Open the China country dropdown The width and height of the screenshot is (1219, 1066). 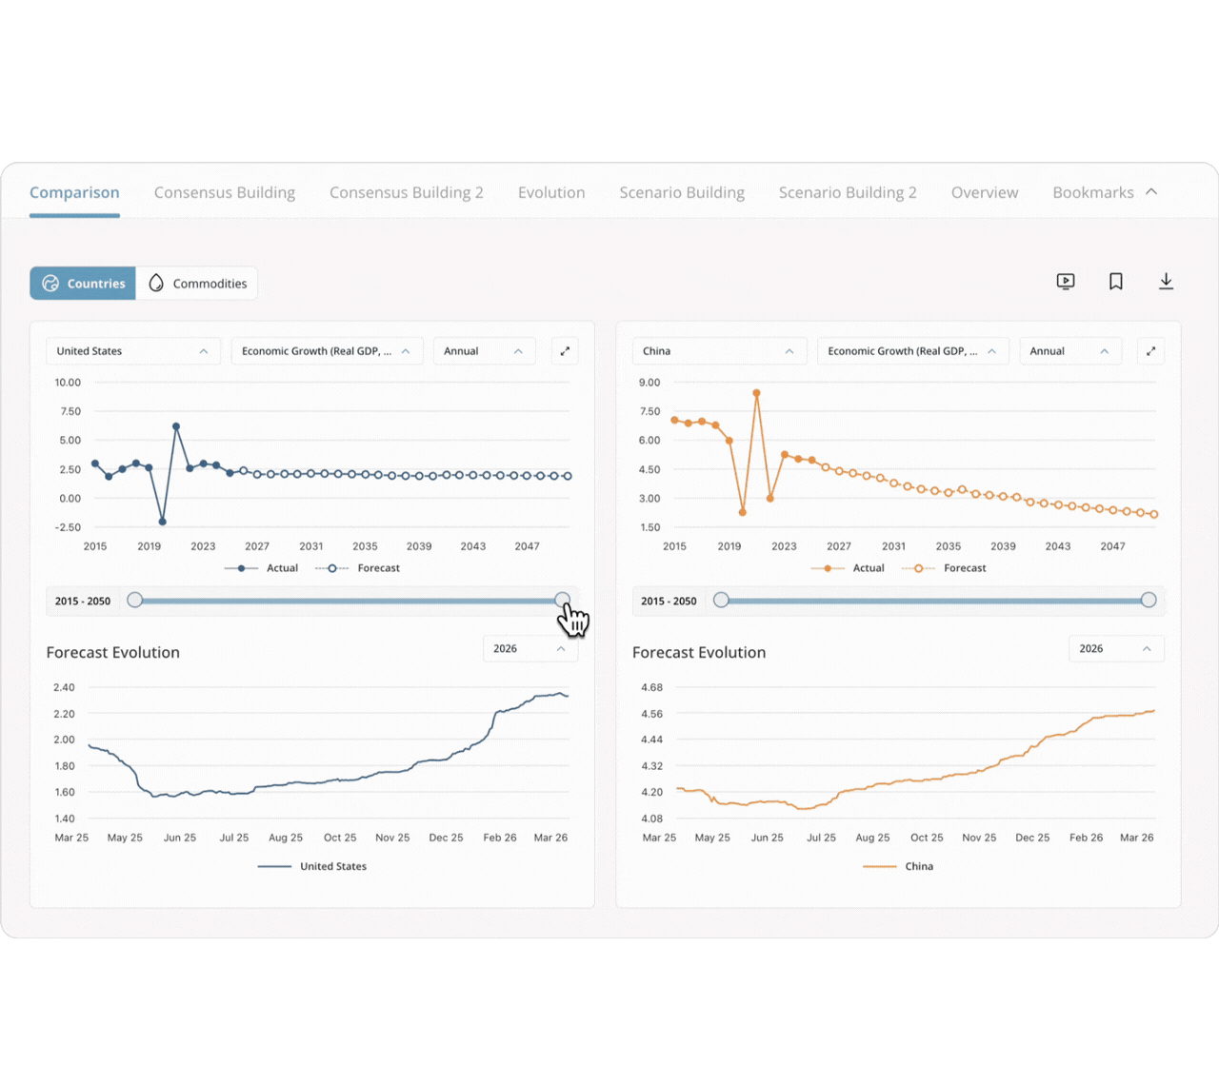click(x=719, y=351)
